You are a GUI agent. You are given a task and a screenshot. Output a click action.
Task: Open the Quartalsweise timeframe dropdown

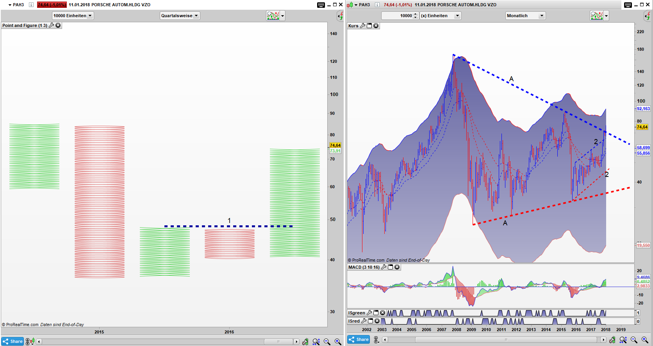pos(180,16)
